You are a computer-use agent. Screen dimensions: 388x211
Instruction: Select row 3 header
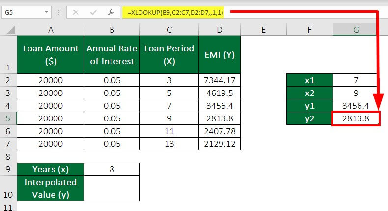pyautogui.click(x=8, y=93)
